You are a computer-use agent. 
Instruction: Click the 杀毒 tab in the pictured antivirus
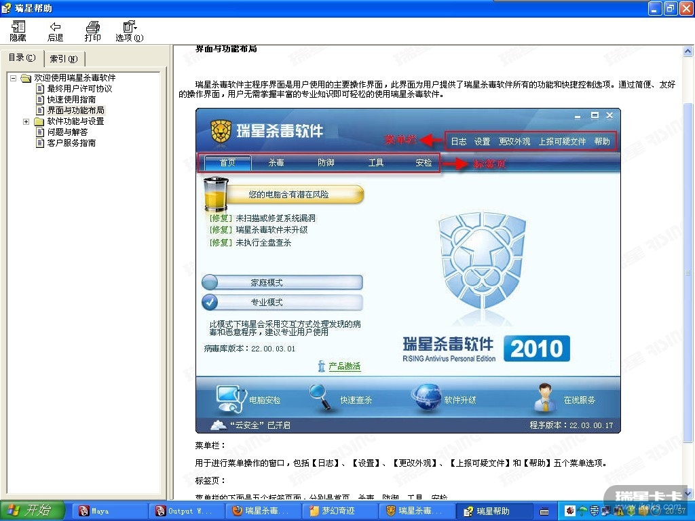coord(276,163)
